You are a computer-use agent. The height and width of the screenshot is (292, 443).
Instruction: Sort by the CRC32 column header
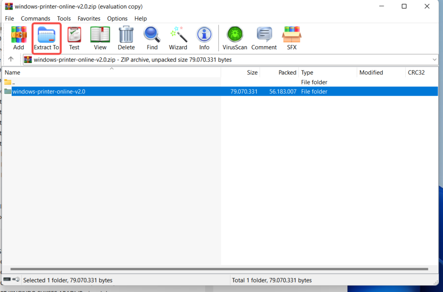(421, 72)
